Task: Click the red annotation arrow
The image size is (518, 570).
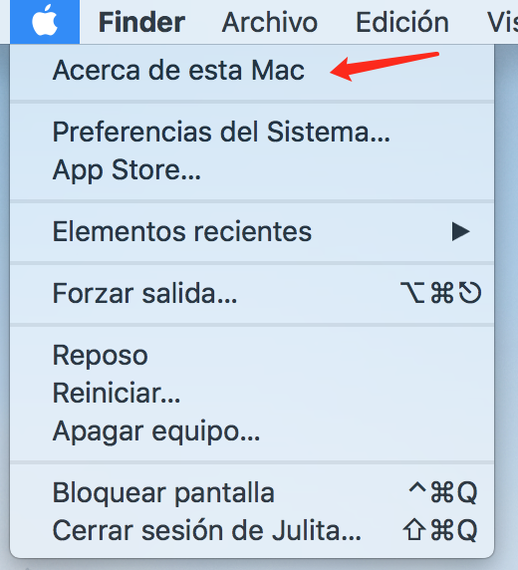Action: click(385, 66)
